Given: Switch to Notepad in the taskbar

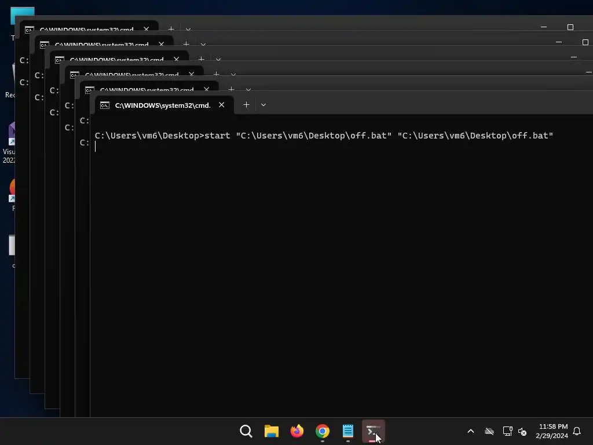Looking at the screenshot, I should [x=348, y=431].
